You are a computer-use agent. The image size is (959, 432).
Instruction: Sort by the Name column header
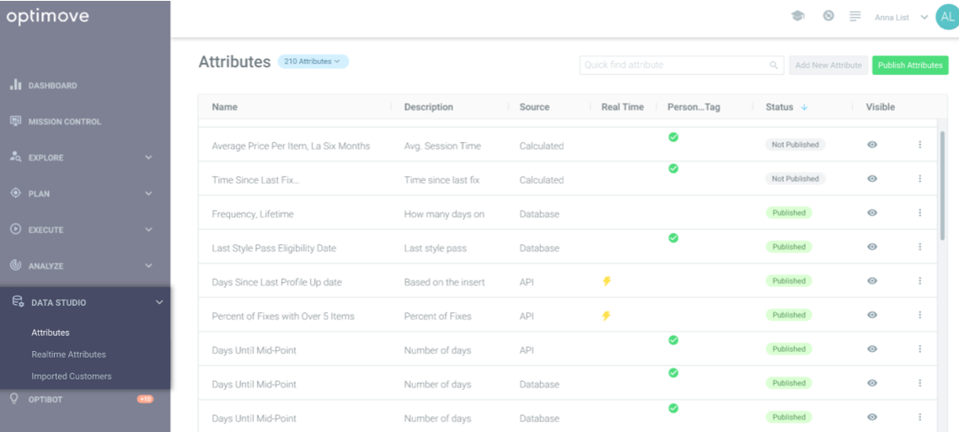pos(224,107)
